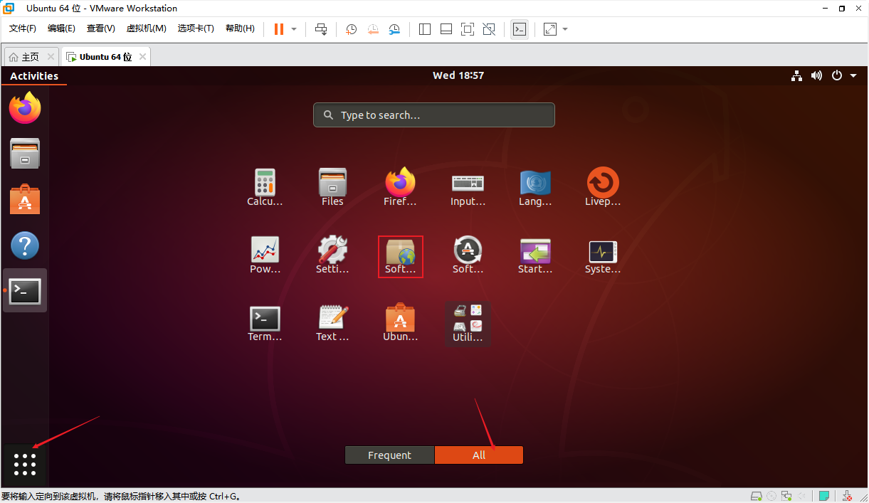This screenshot has width=869, height=503.
Task: Open the Startup Applications app
Action: click(535, 255)
